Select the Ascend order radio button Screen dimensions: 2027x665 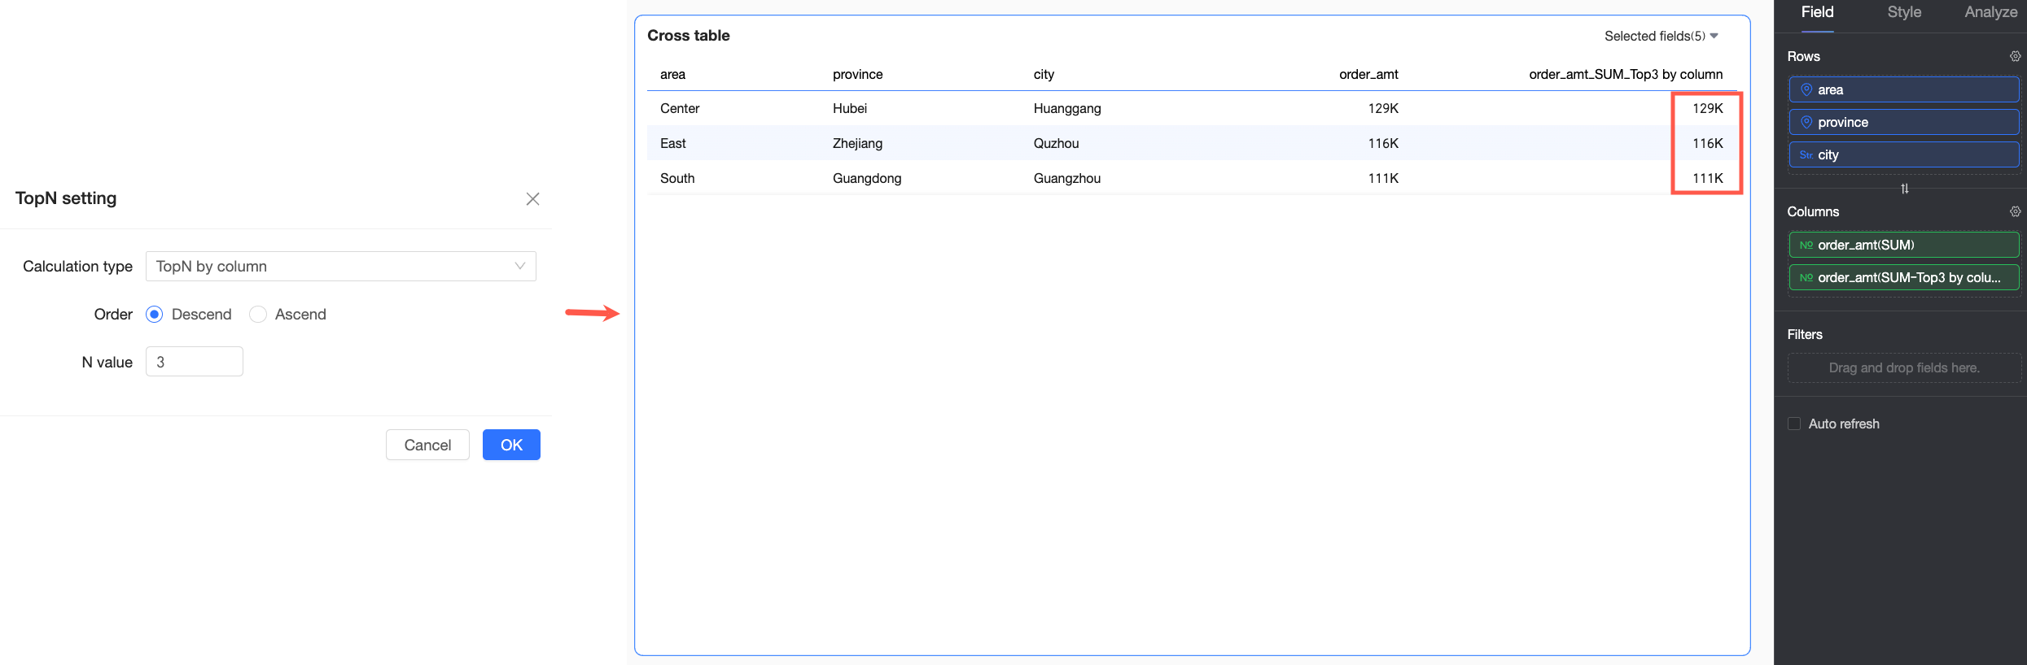coord(258,315)
